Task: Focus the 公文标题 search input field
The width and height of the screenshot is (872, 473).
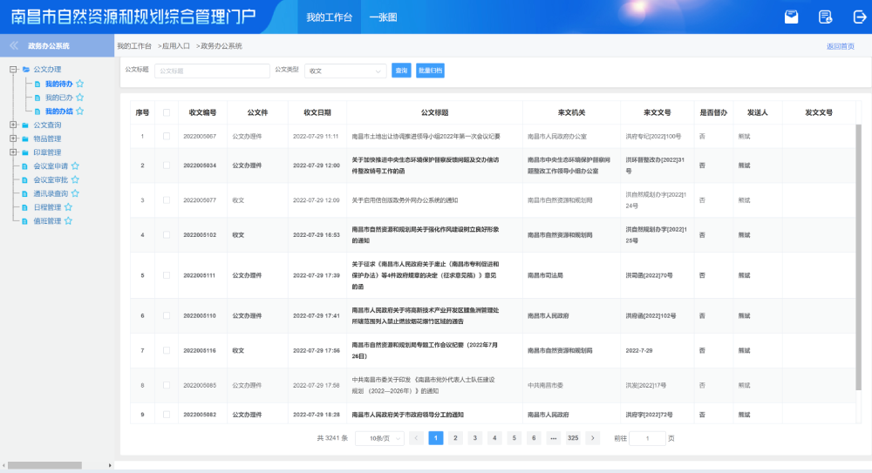Action: (212, 71)
